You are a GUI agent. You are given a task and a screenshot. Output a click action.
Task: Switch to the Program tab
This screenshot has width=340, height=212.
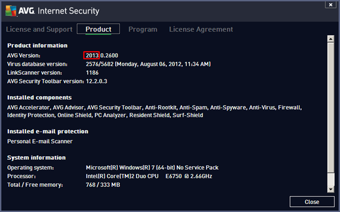[x=143, y=29]
